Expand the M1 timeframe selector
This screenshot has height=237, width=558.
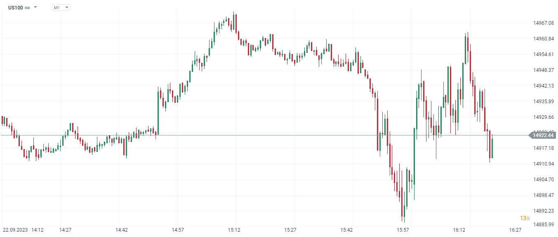[61, 7]
